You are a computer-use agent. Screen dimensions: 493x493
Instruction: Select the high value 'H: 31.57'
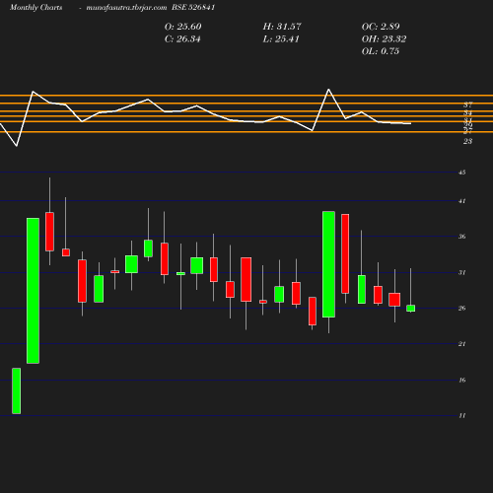(282, 27)
